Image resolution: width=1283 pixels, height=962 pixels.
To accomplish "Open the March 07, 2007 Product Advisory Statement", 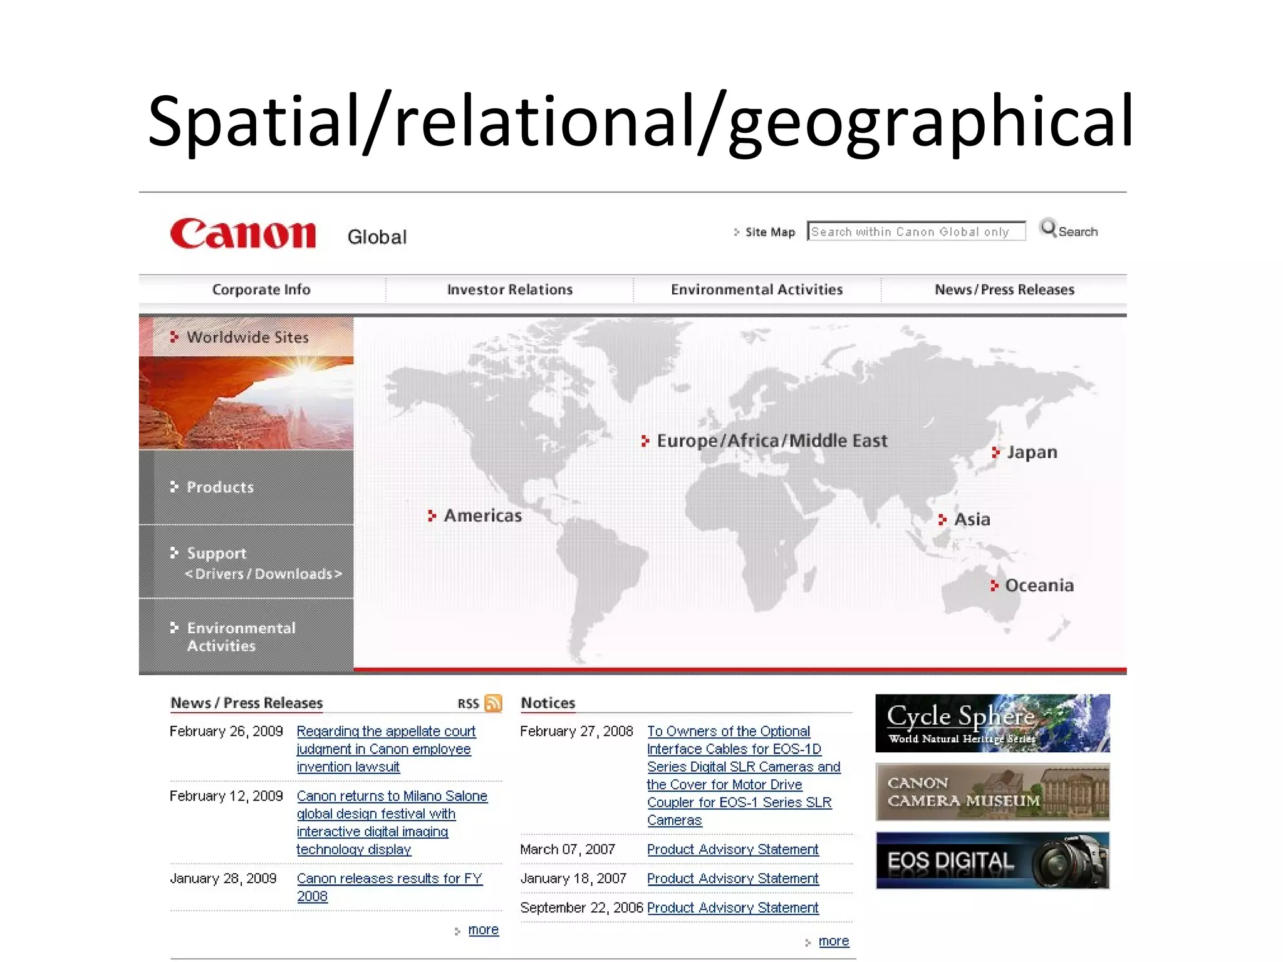I will click(x=733, y=849).
